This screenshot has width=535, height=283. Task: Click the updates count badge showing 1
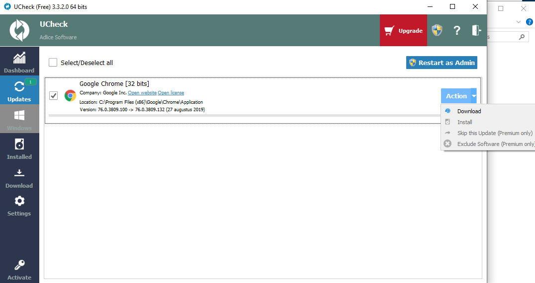(30, 82)
